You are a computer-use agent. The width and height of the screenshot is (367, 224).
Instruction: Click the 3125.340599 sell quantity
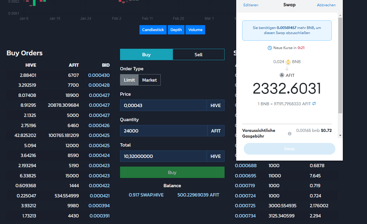tap(281, 216)
